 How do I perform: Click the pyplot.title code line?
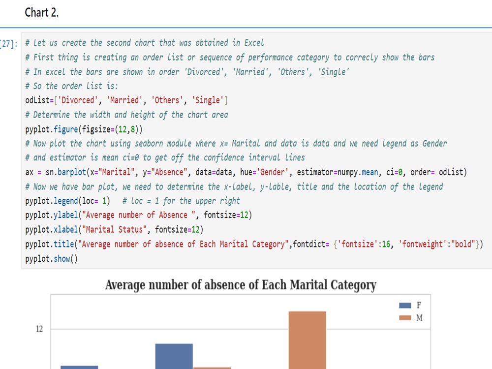pyautogui.click(x=254, y=244)
